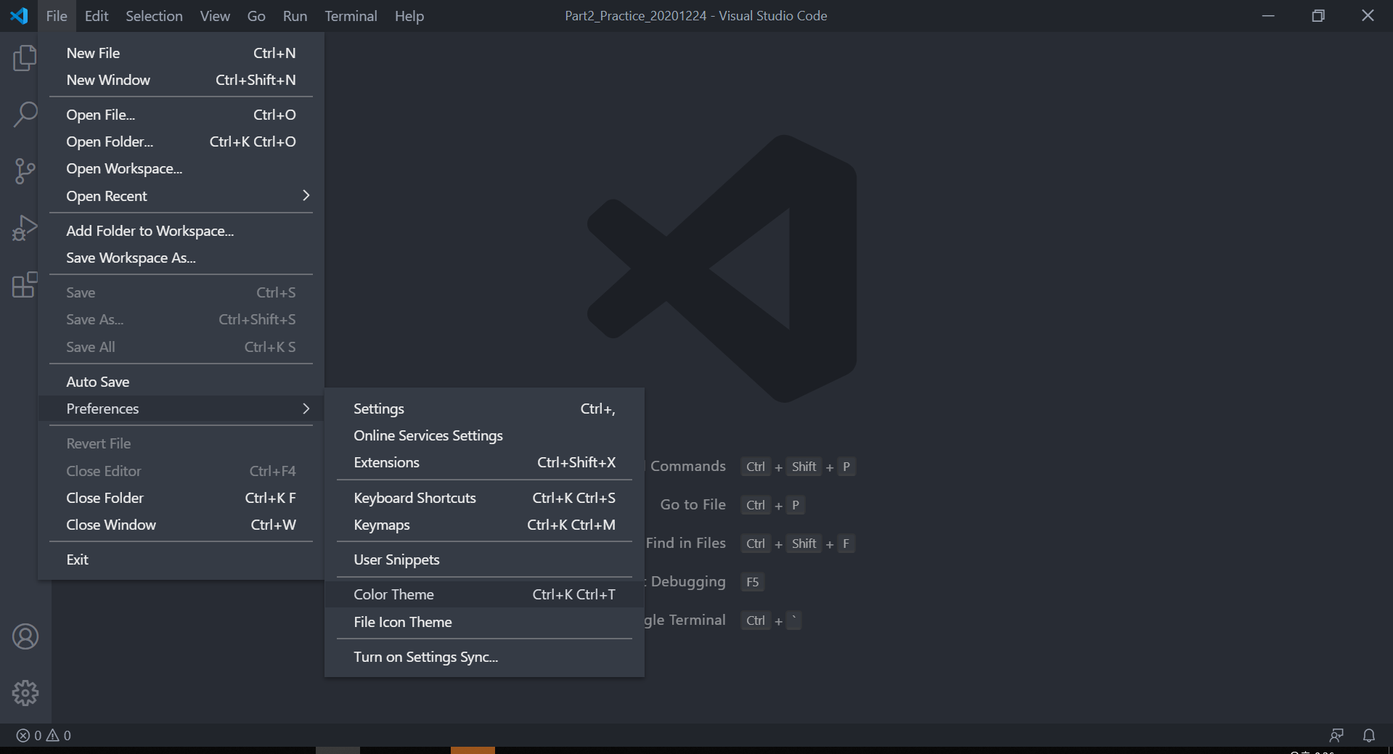The width and height of the screenshot is (1393, 754).
Task: Expand the Preferences submenu arrow
Action: pos(306,409)
